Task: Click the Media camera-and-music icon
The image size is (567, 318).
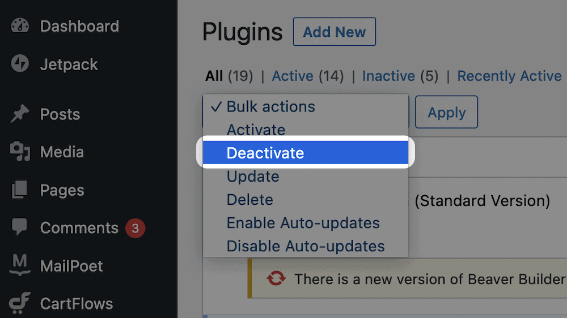Action: click(20, 151)
